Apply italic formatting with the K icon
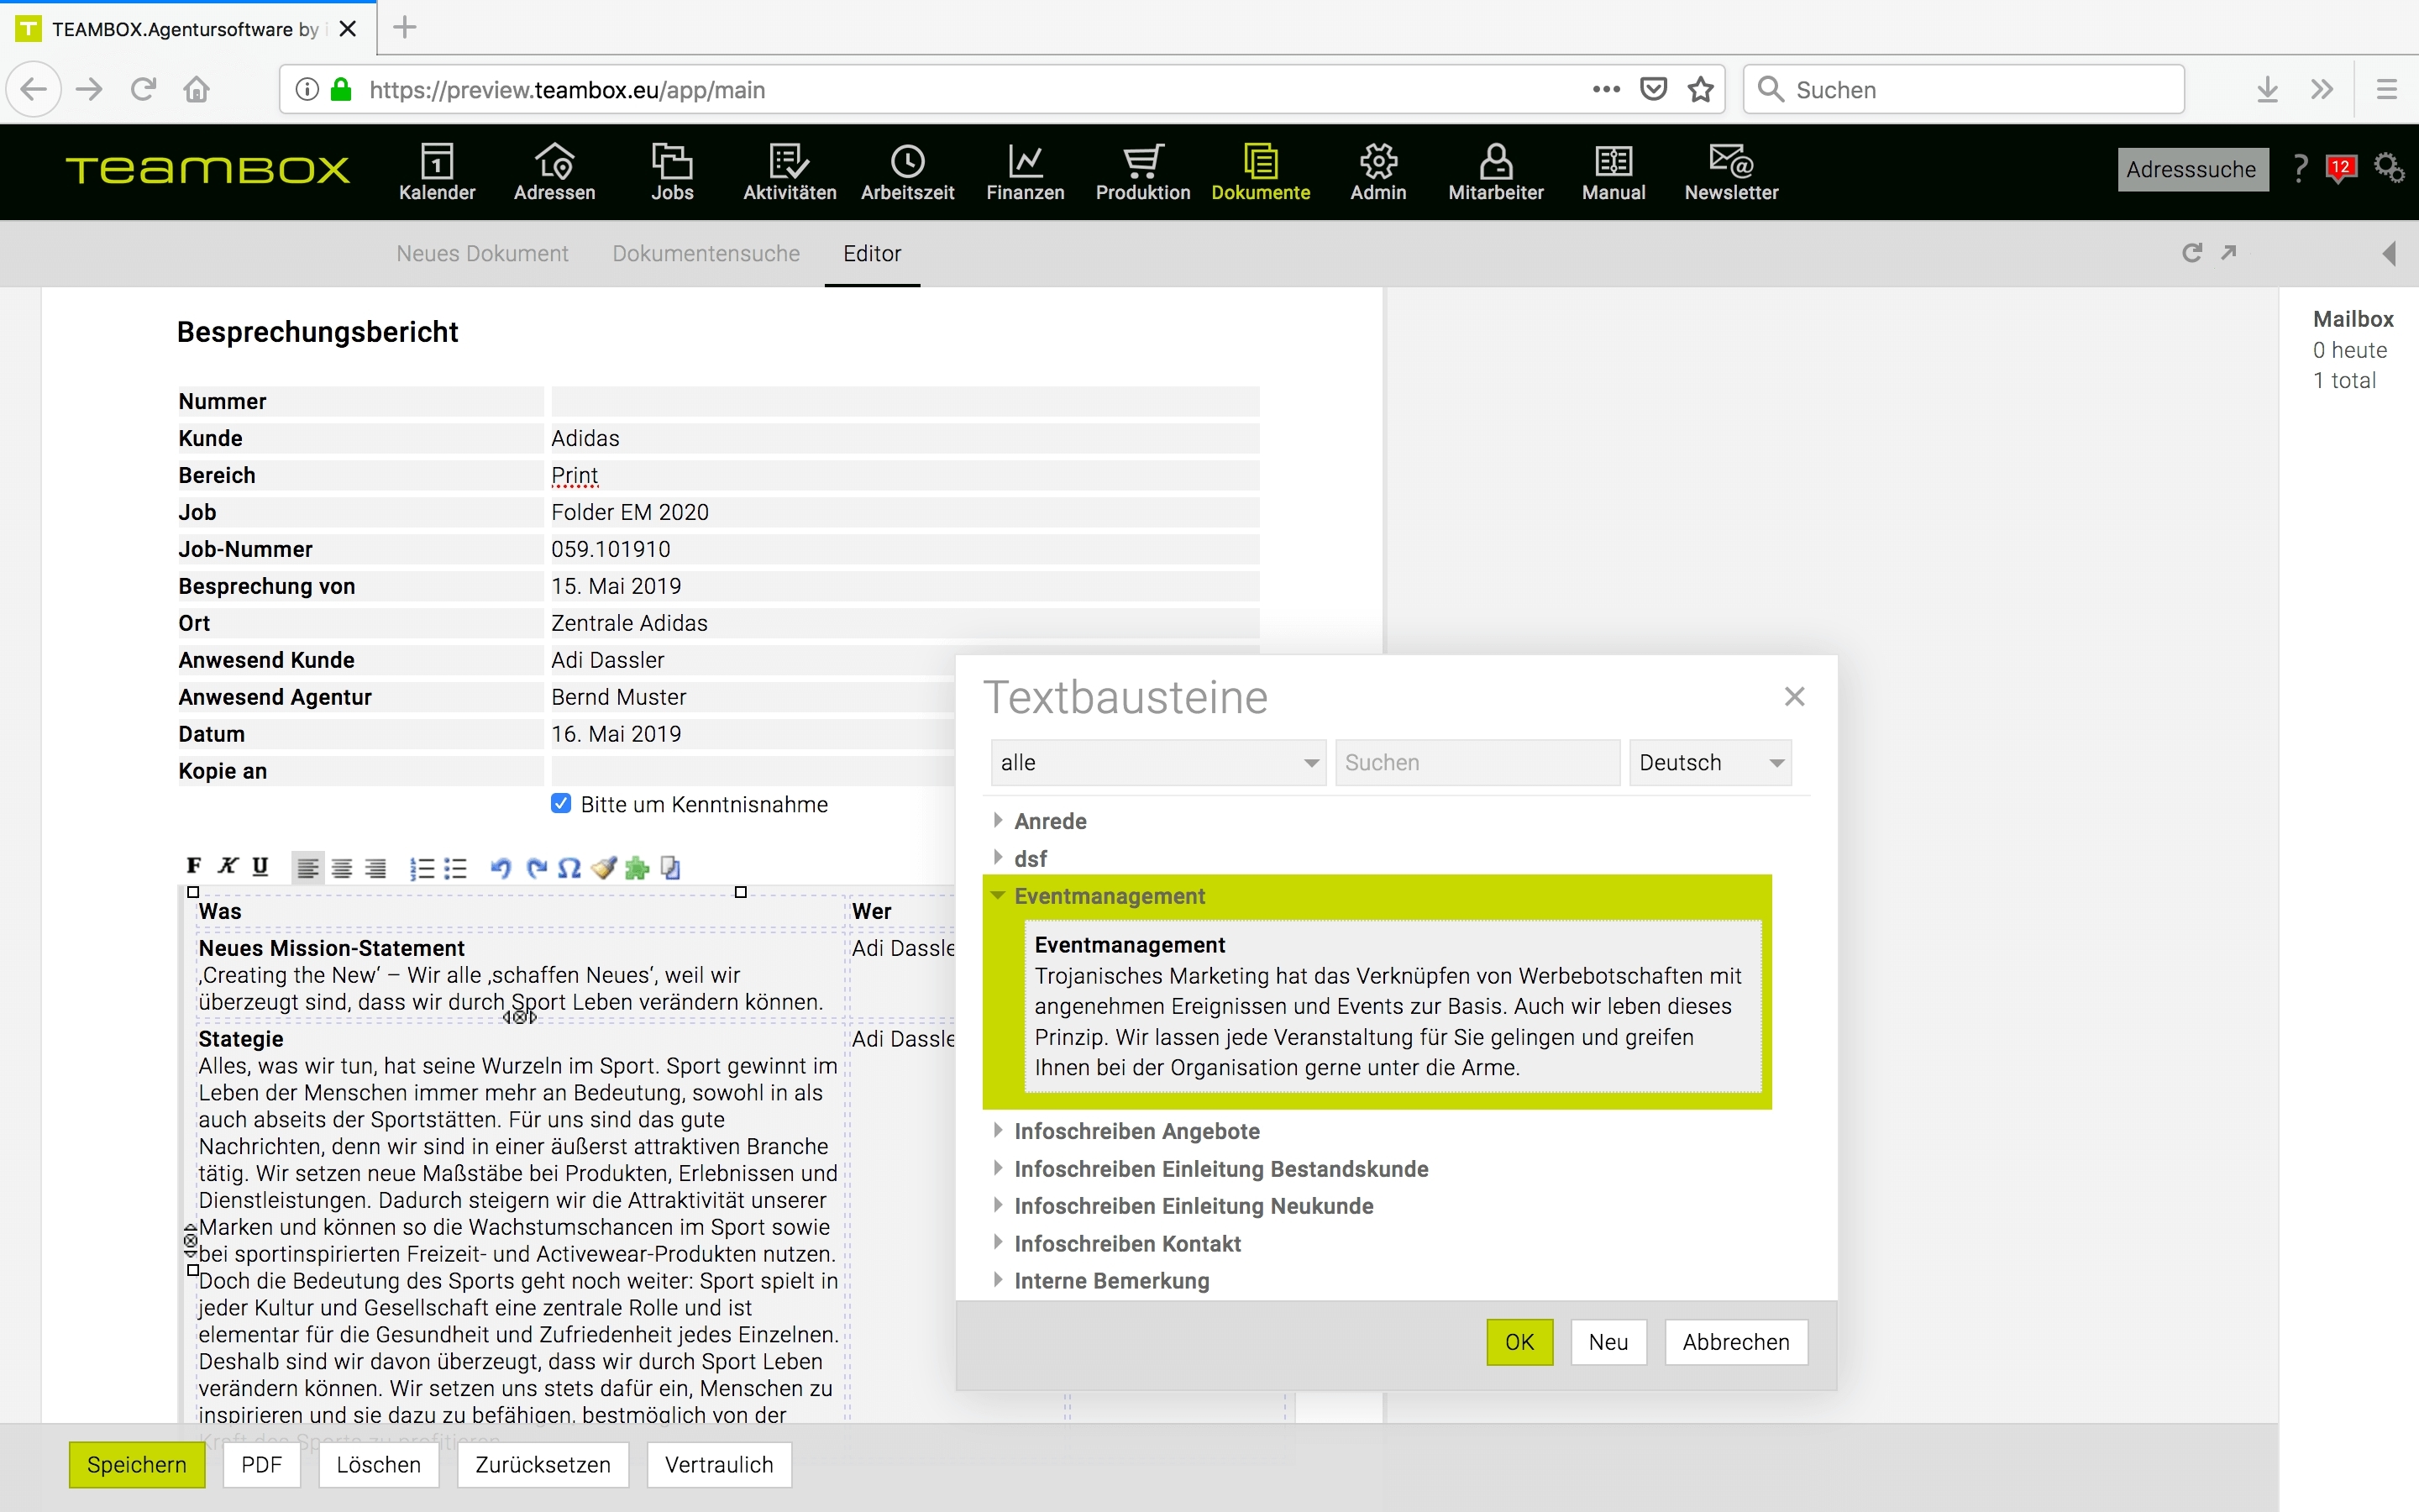 (228, 866)
